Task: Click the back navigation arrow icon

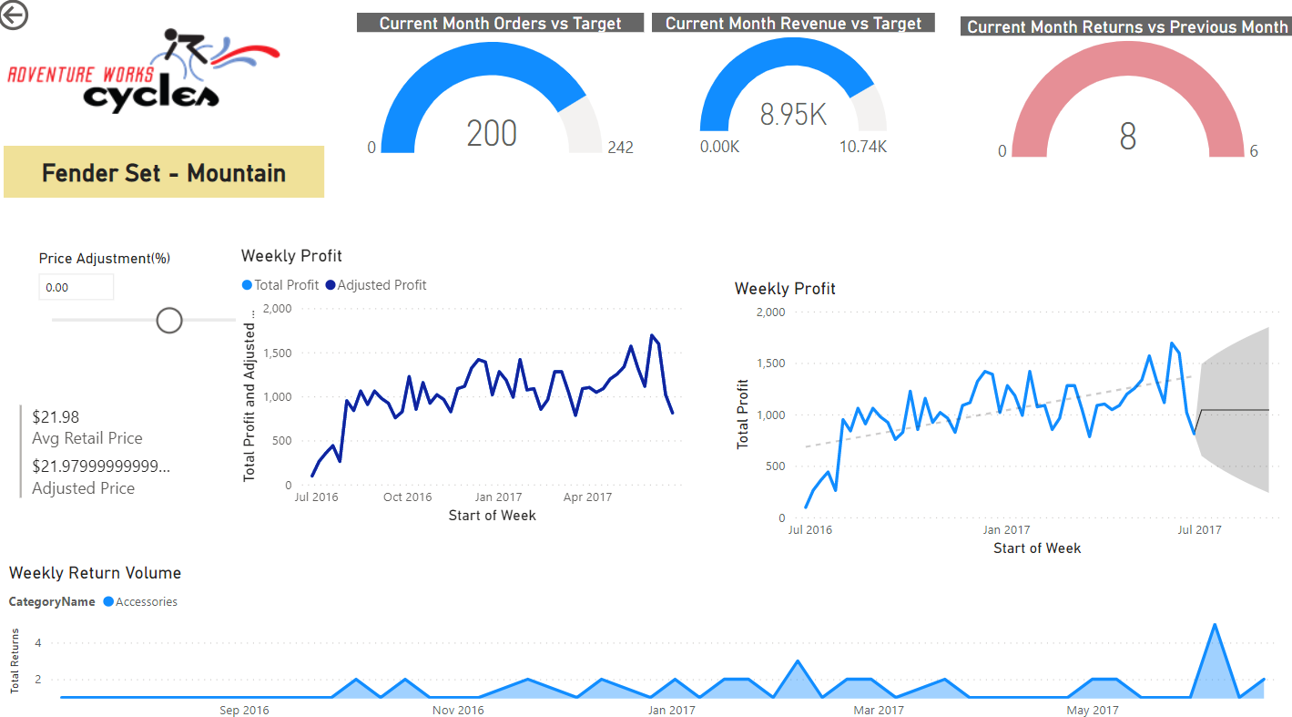Action: pyautogui.click(x=15, y=15)
